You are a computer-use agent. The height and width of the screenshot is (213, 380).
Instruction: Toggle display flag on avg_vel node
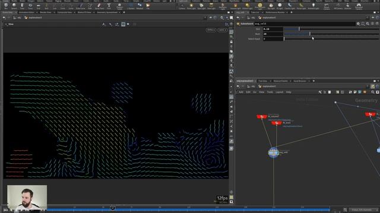277,153
